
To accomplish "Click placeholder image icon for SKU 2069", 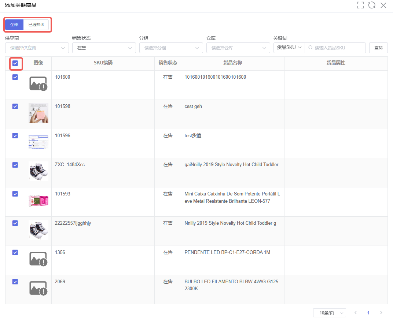I will click(38, 288).
